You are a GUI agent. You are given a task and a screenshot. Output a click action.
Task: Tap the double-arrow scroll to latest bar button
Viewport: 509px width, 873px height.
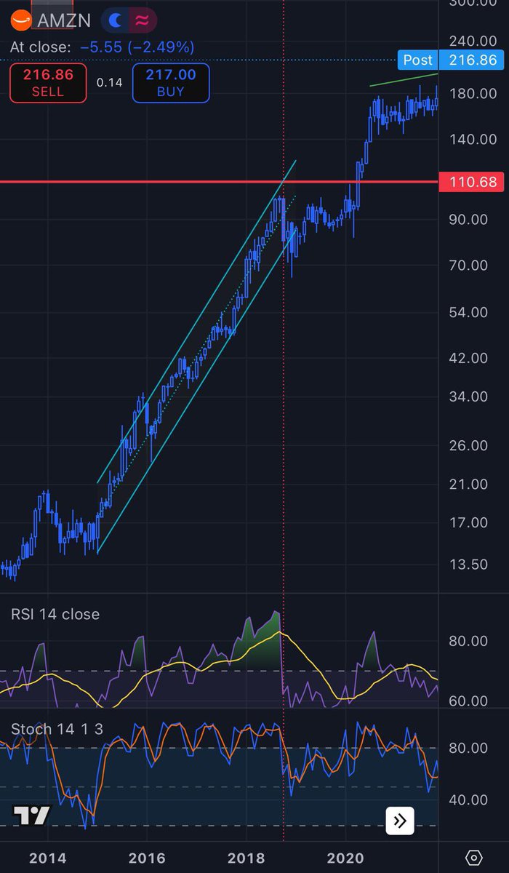point(400,821)
